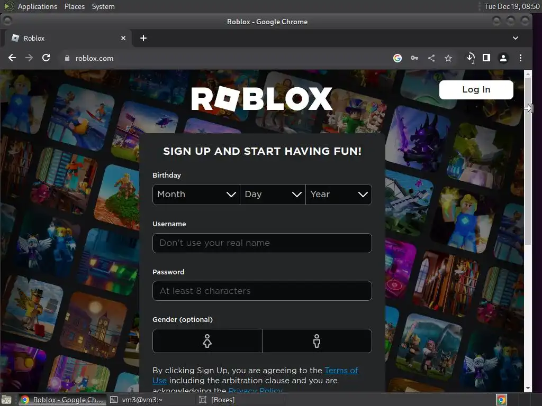This screenshot has height=406, width=542.
Task: Open the Terms of Use link
Action: (x=341, y=371)
